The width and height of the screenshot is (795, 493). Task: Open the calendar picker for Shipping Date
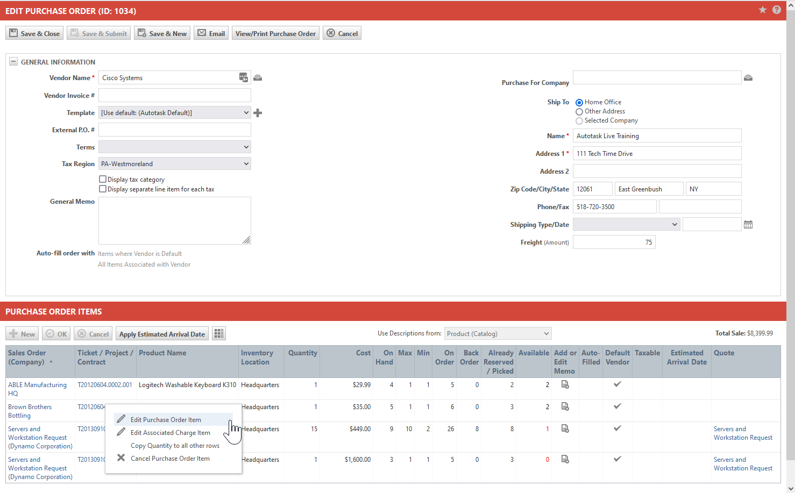(748, 225)
